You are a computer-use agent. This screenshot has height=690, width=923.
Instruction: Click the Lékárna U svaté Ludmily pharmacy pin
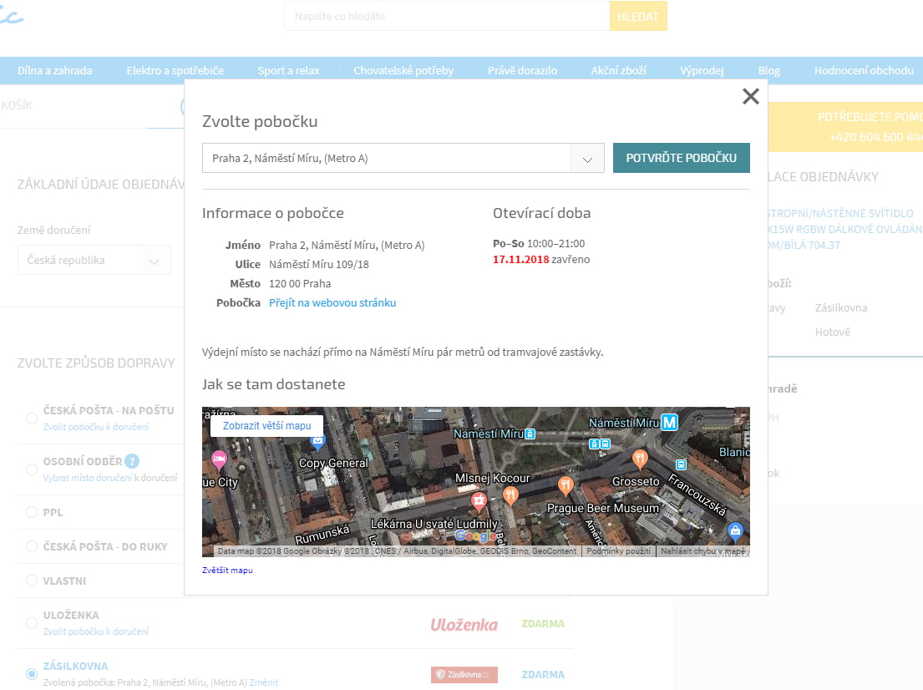[479, 501]
